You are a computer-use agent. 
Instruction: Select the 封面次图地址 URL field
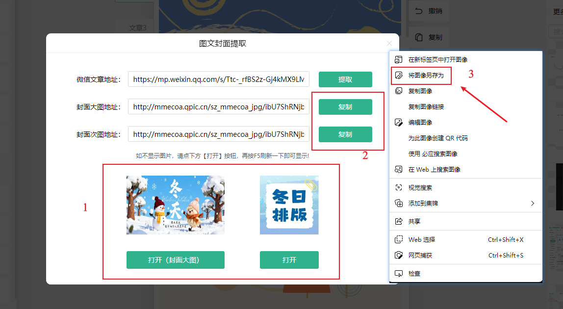point(219,134)
